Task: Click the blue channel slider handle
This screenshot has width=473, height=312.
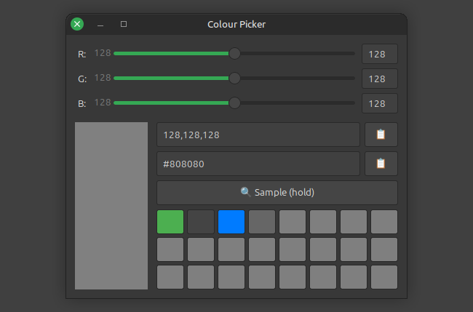Action: click(234, 103)
